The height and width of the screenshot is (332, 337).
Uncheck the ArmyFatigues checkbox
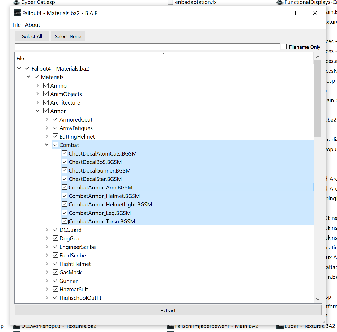click(55, 128)
